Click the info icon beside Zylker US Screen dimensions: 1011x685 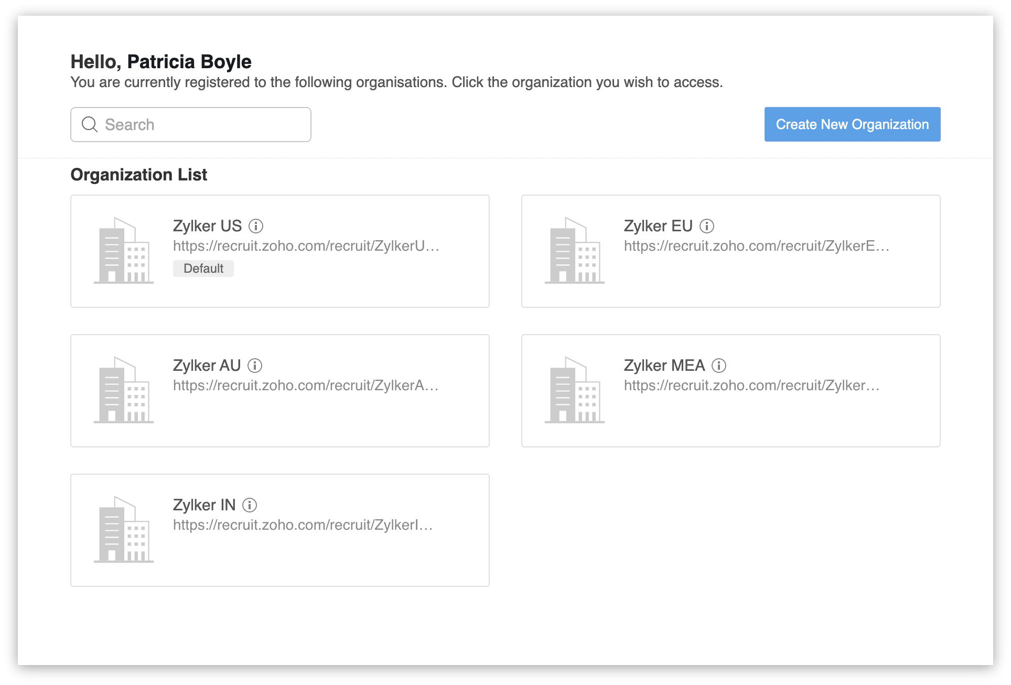pyautogui.click(x=256, y=226)
